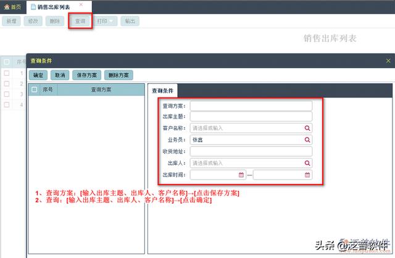
Task: Cancel query with 取消 button
Action: [60, 75]
